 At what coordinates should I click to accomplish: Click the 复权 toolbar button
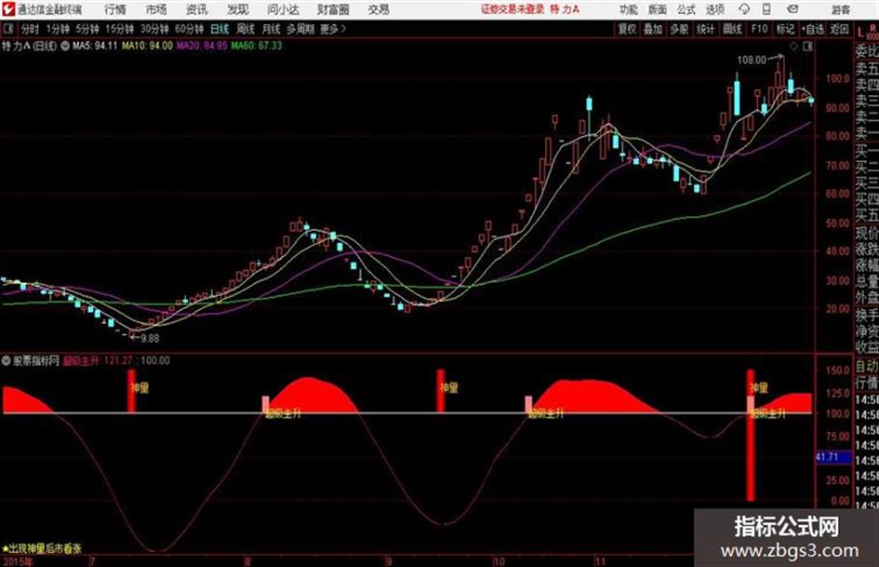pos(627,29)
